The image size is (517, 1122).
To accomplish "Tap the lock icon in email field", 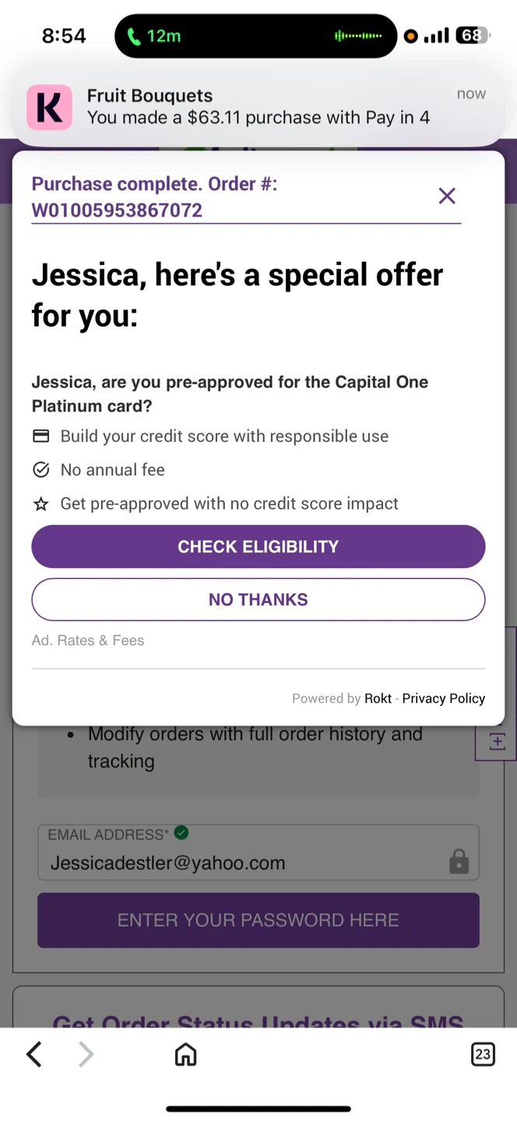I will (459, 862).
